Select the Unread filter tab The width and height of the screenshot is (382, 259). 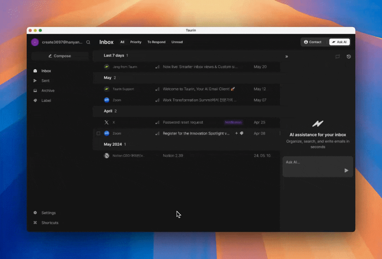tap(177, 42)
